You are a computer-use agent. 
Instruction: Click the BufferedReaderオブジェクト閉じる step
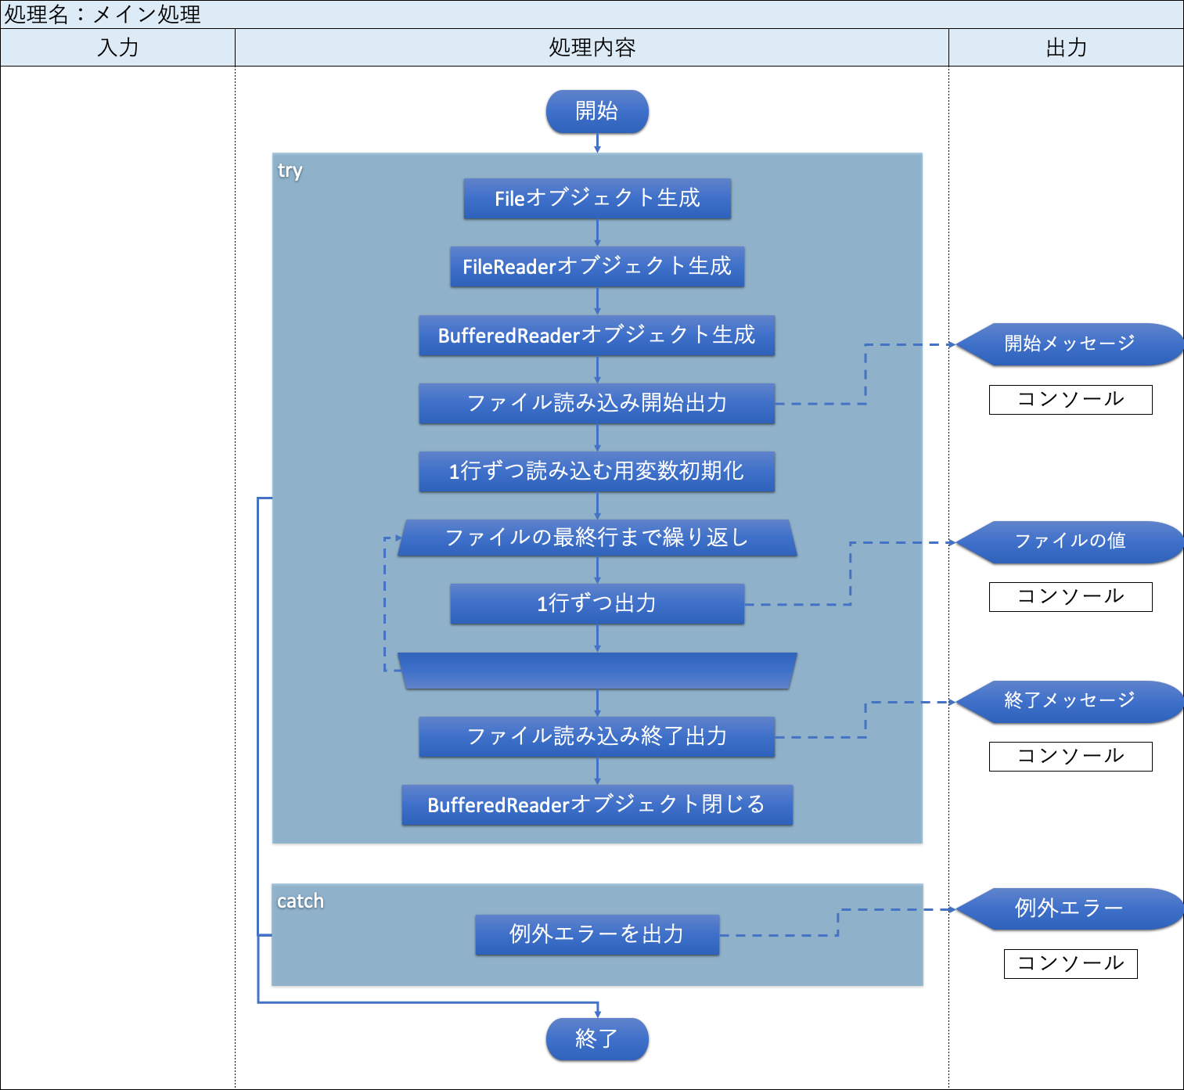tap(597, 804)
